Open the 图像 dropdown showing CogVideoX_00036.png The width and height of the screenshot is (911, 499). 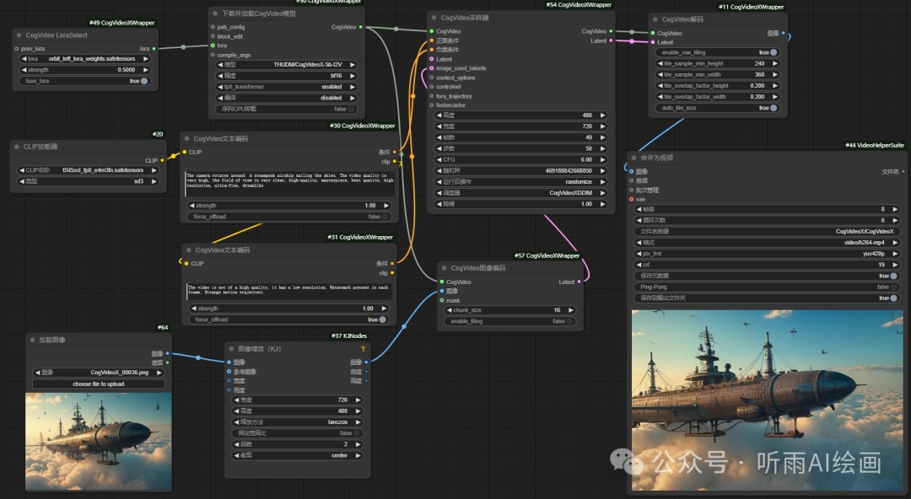pos(99,373)
